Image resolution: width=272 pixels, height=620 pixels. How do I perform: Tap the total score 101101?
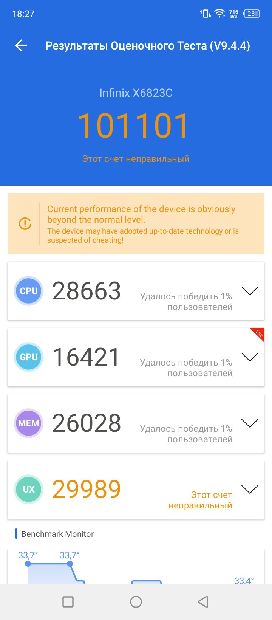coord(133,126)
